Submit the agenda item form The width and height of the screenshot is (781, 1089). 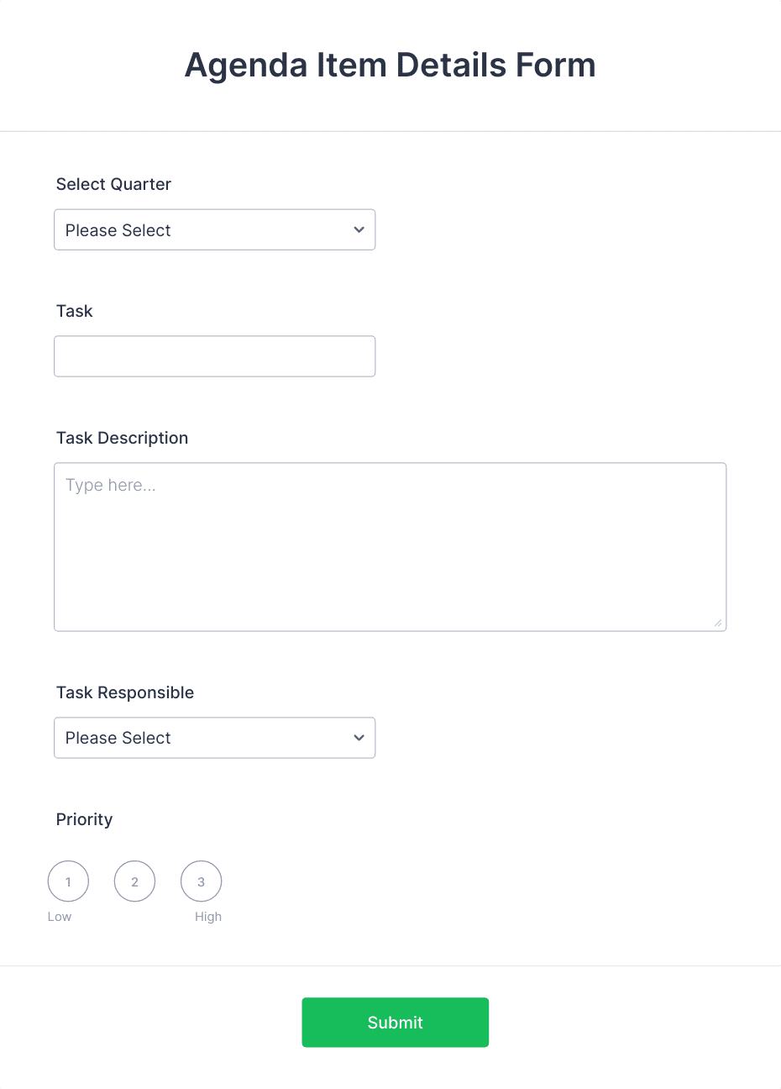pos(395,1023)
